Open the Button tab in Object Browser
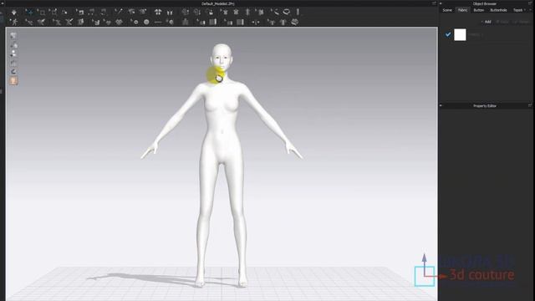535x301 pixels. [x=479, y=10]
